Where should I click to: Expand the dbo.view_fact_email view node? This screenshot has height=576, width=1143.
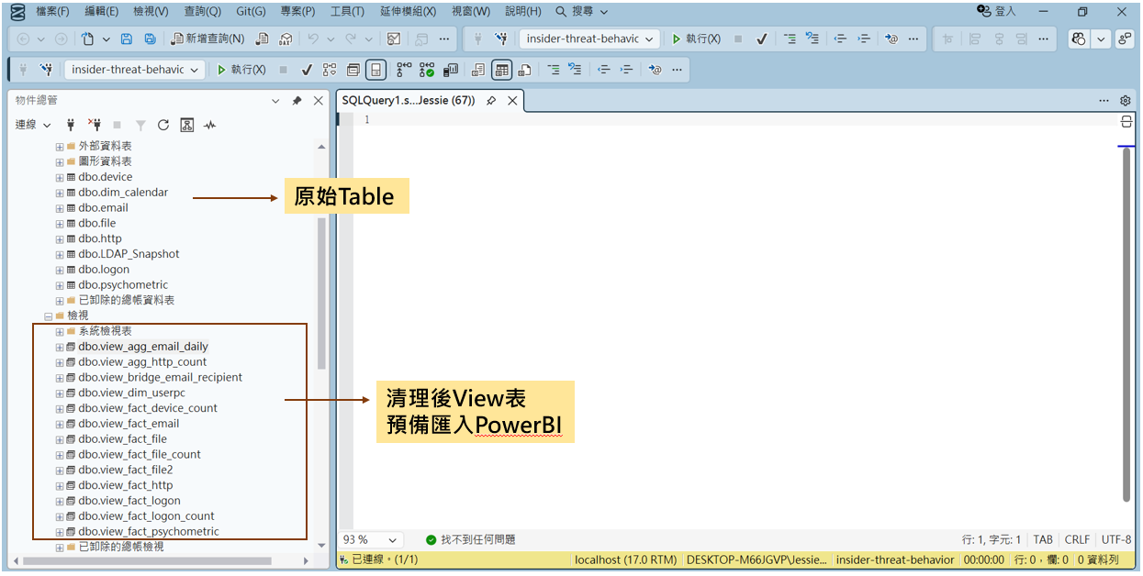[60, 424]
